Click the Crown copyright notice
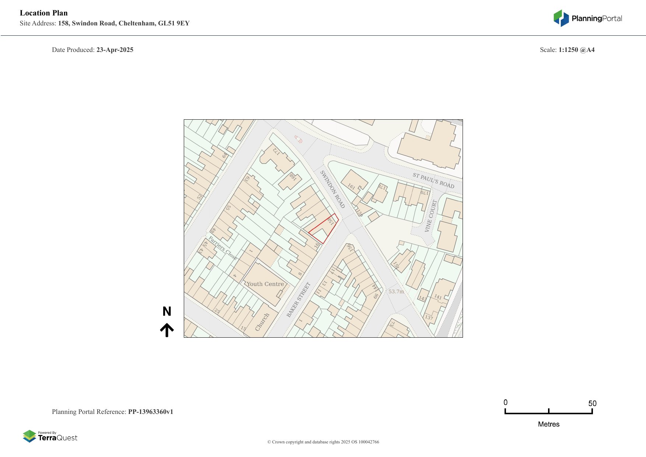The width and height of the screenshot is (646, 457). coord(323,442)
